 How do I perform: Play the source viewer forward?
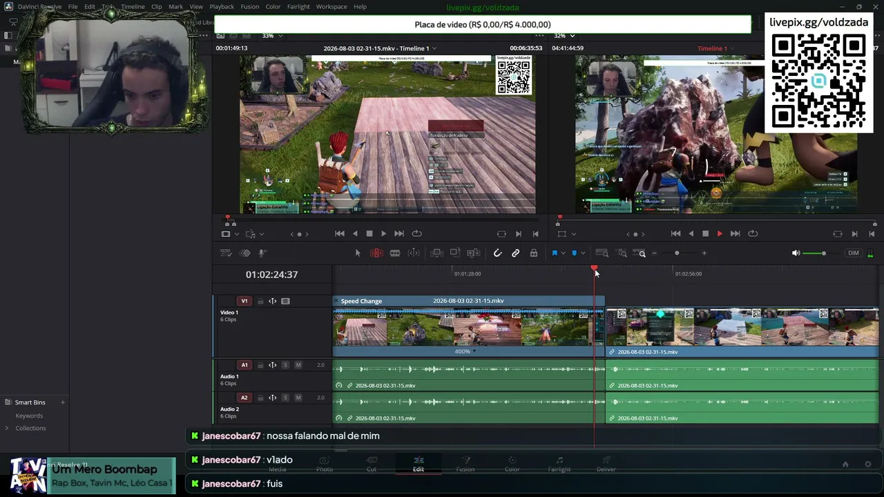click(384, 234)
